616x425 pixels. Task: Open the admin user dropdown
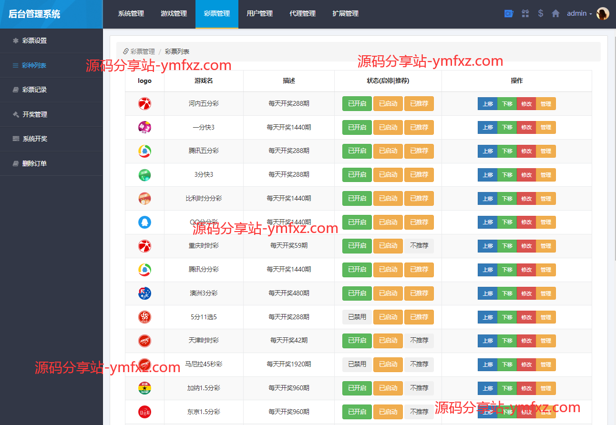tap(579, 14)
